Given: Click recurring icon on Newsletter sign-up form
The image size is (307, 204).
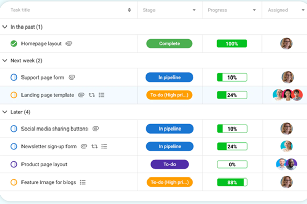Looking at the screenshot, I should (94, 147).
